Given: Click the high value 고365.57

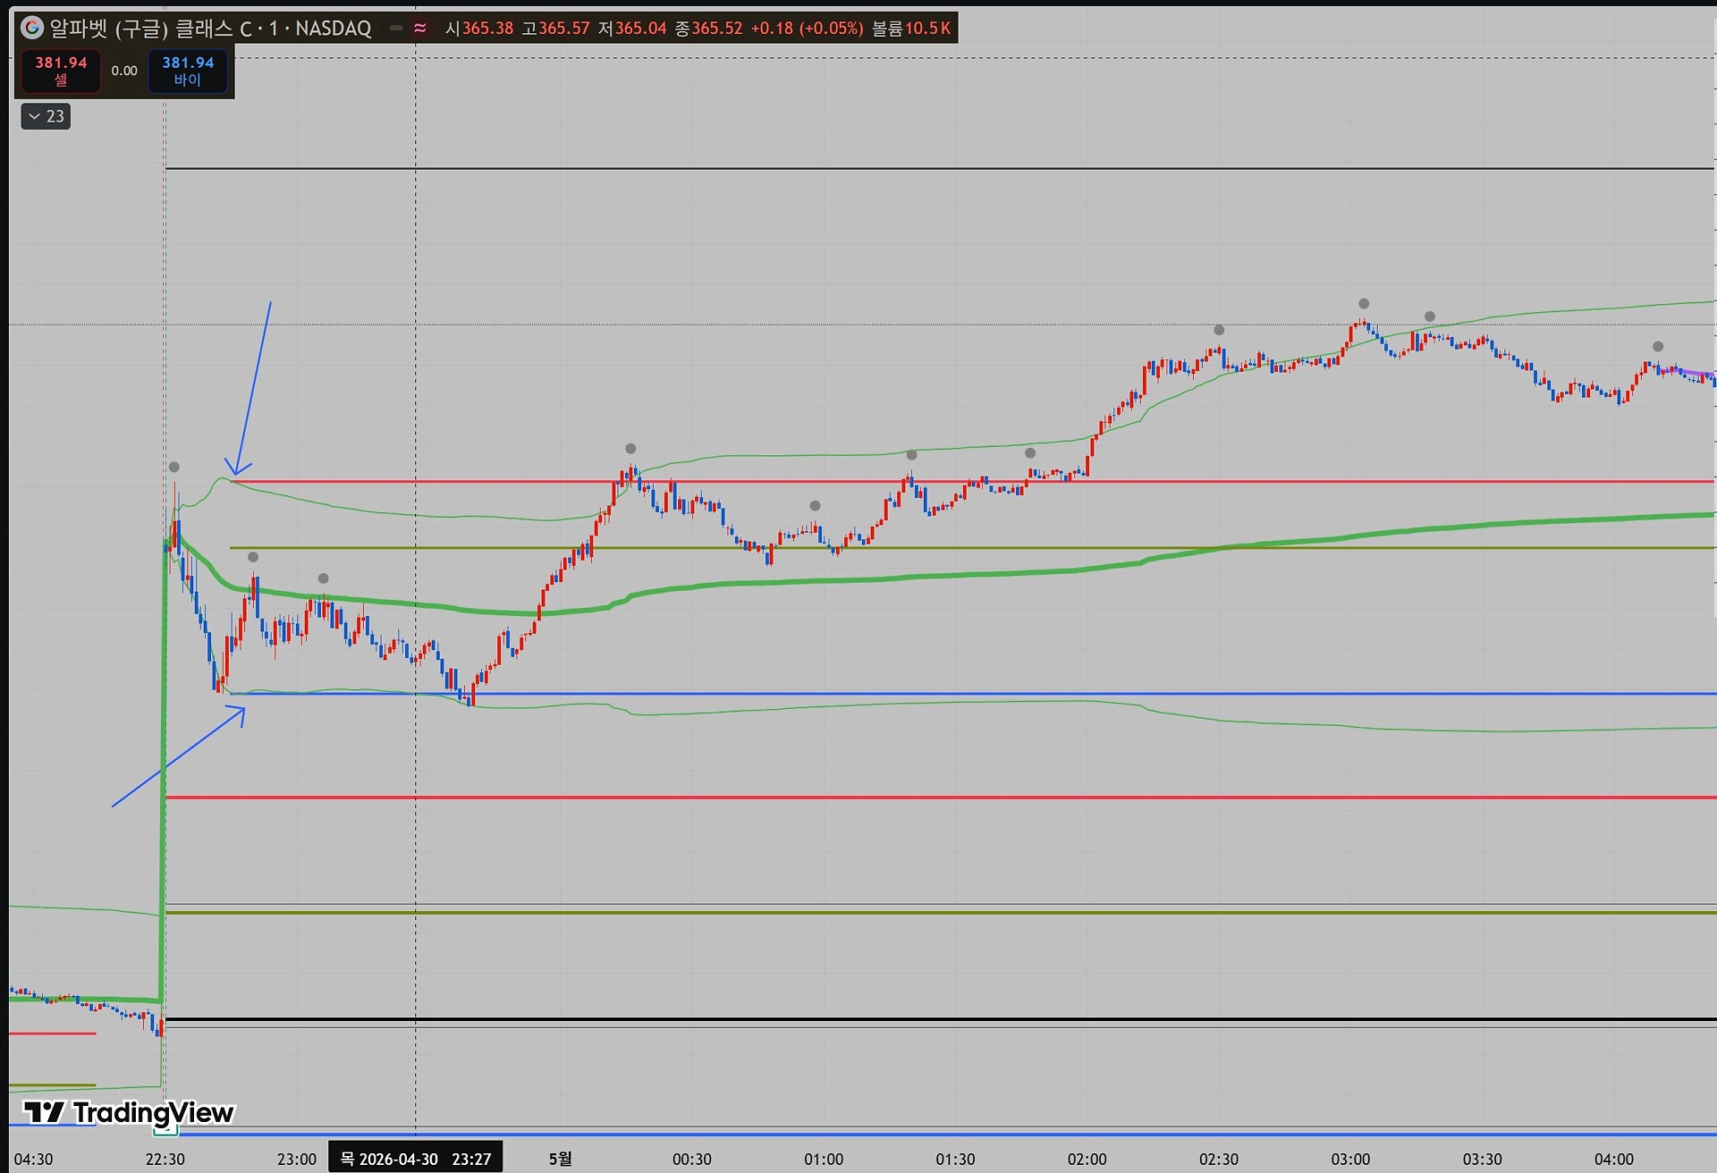Looking at the screenshot, I should [x=556, y=28].
